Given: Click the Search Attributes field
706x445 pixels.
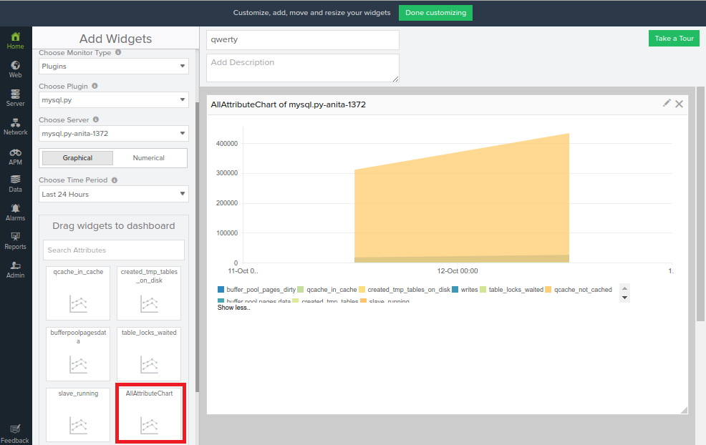Looking at the screenshot, I should pos(113,250).
